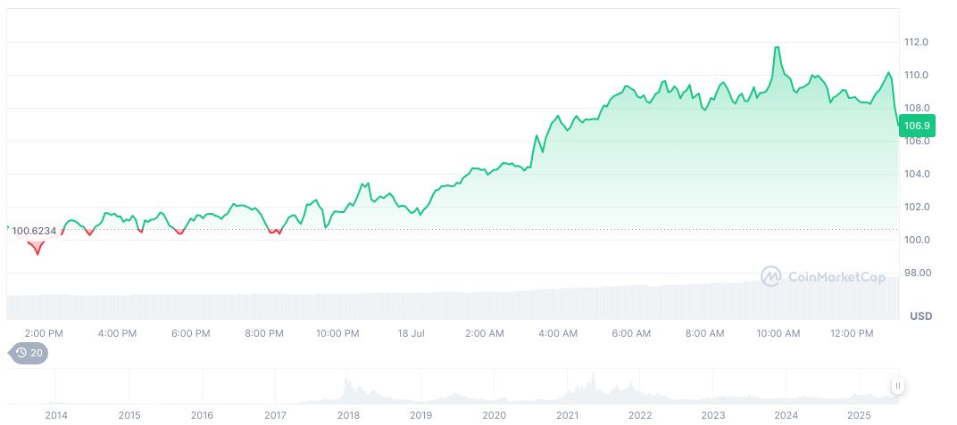Click the 112.0 price axis label
The height and width of the screenshot is (425, 957).
[x=916, y=42]
